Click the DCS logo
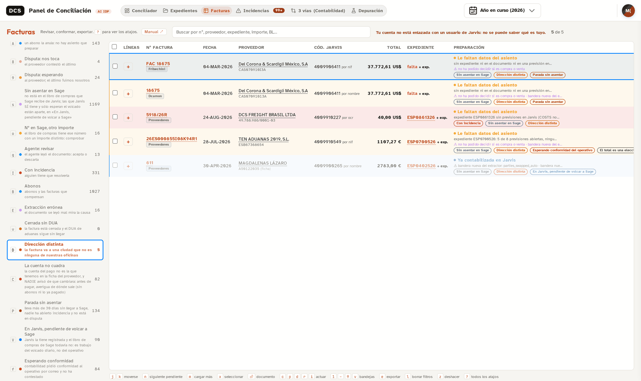The width and height of the screenshot is (641, 381). [x=15, y=11]
